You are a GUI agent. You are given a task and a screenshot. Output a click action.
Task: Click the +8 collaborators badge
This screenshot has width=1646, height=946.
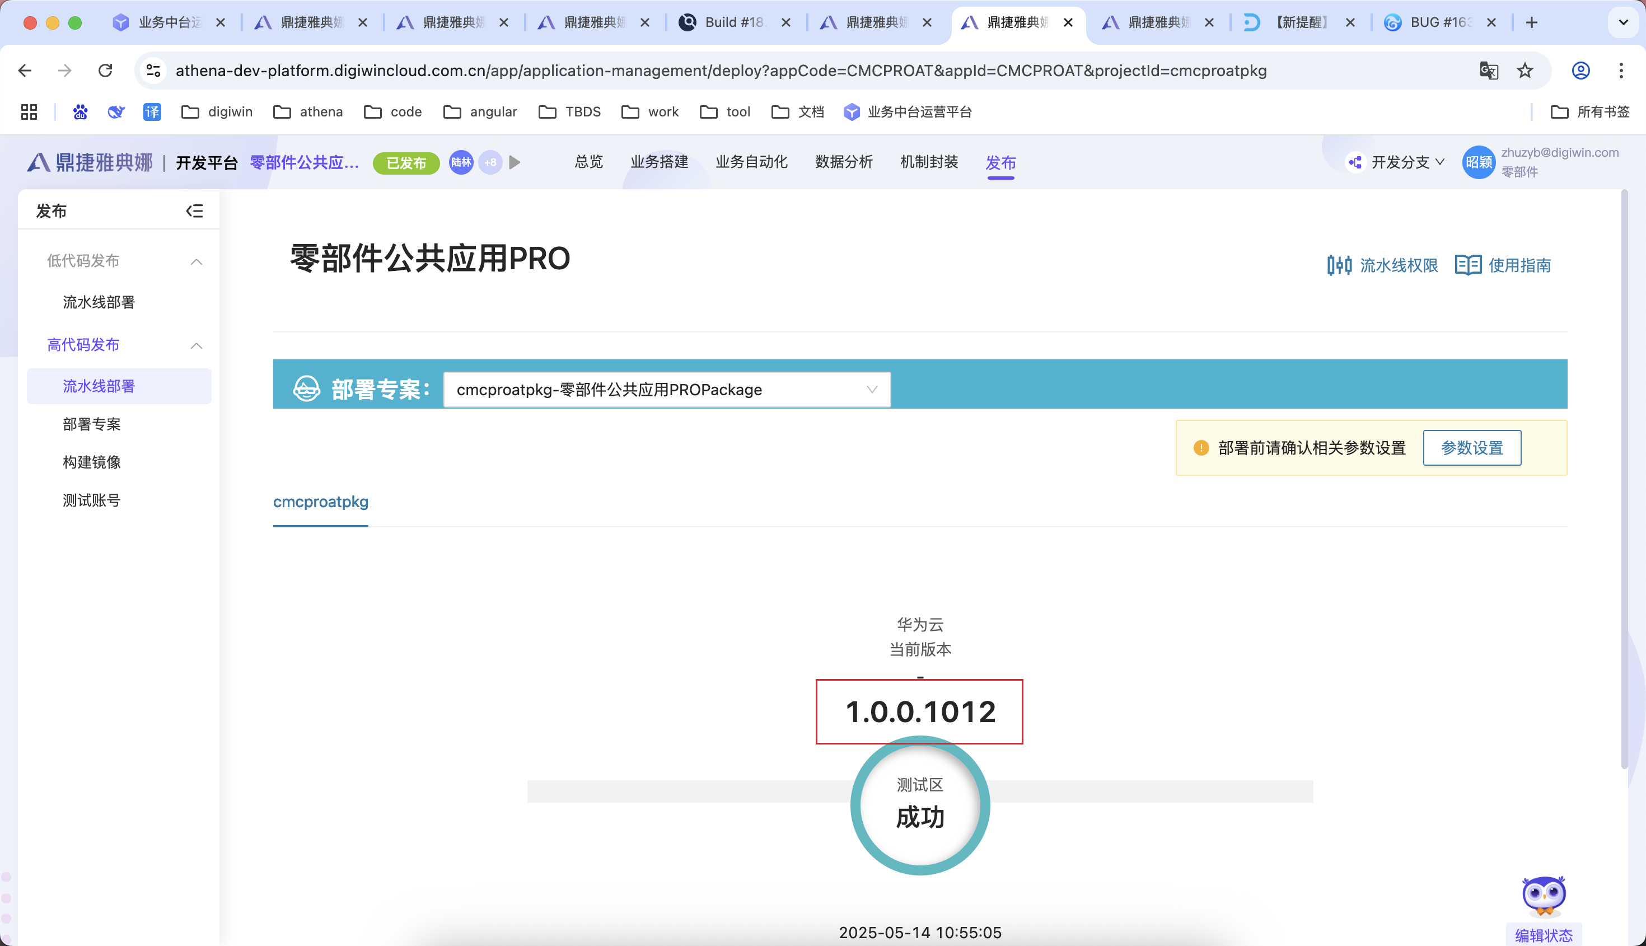click(x=490, y=162)
